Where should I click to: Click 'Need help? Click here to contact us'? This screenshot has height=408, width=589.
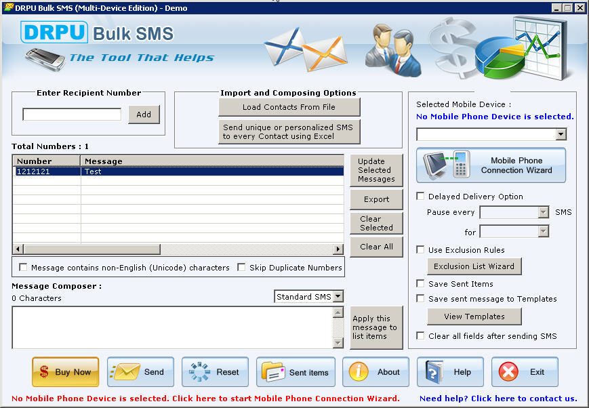tap(498, 399)
